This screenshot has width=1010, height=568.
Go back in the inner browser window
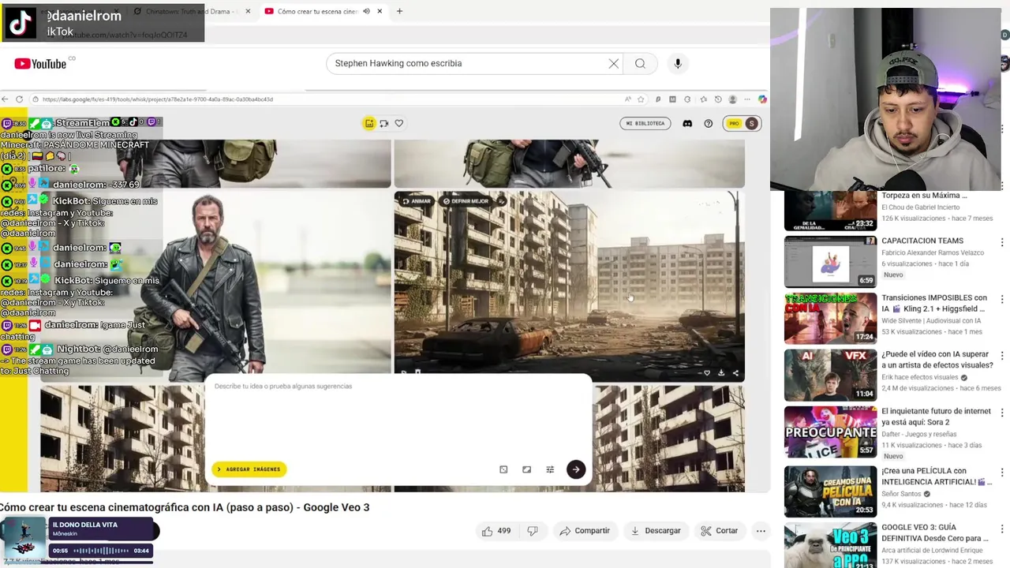[x=6, y=99]
